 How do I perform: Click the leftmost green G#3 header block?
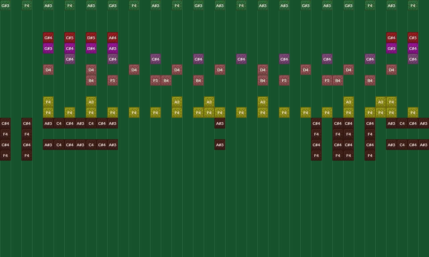pos(5,5)
